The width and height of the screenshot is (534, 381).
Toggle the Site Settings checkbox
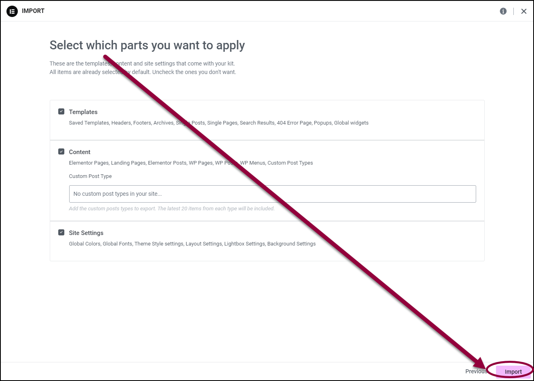tap(61, 232)
